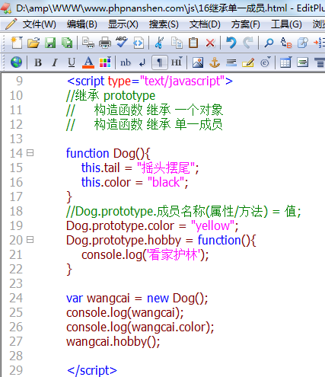Image resolution: width=325 pixels, height=377 pixels.
Task: Click the Print icon
Action: coord(105,43)
